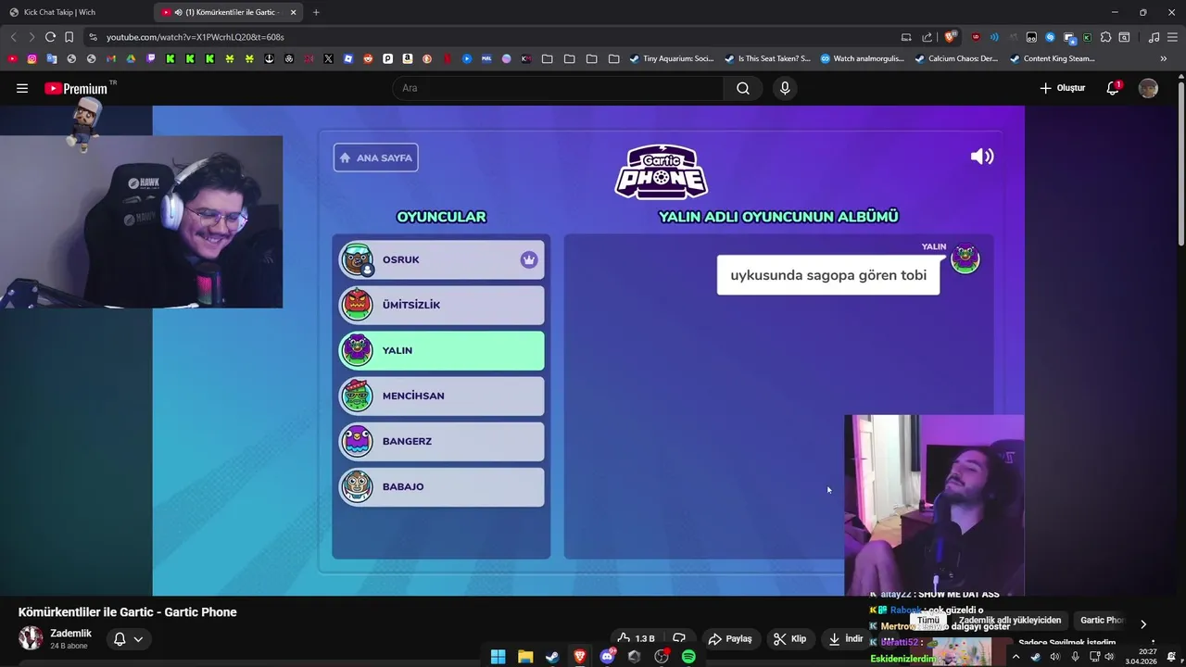The image size is (1186, 667).
Task: Reload the page in browser toolbar
Action: click(50, 37)
